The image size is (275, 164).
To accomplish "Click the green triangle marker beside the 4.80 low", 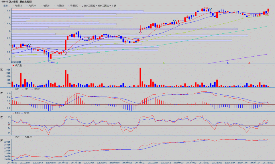I will tap(57, 63).
